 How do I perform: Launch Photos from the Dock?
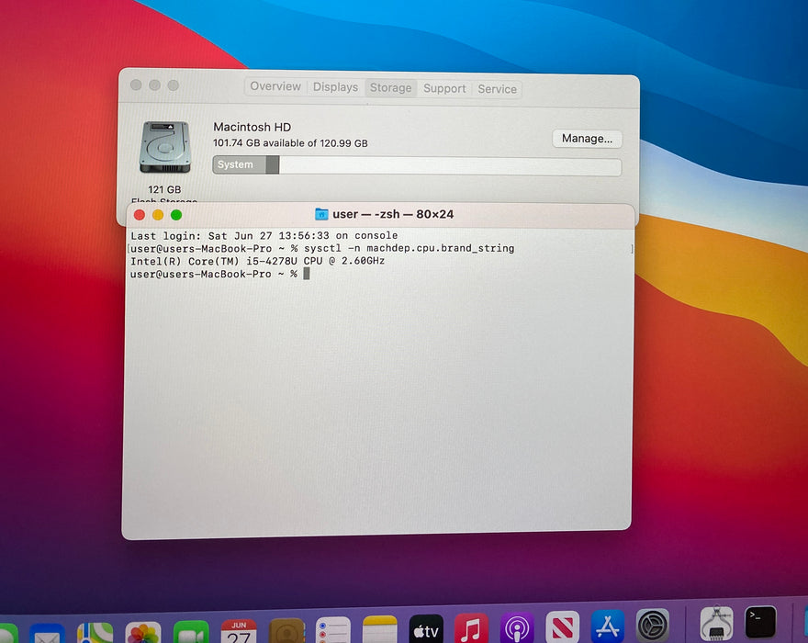[142, 633]
